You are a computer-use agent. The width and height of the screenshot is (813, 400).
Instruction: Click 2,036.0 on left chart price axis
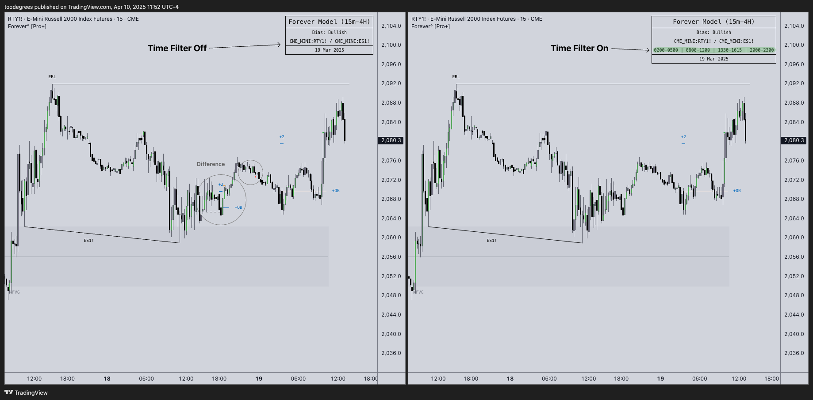click(x=391, y=353)
